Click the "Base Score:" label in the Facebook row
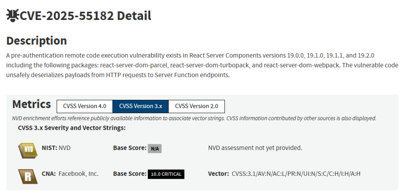The image size is (403, 195). click(x=129, y=173)
